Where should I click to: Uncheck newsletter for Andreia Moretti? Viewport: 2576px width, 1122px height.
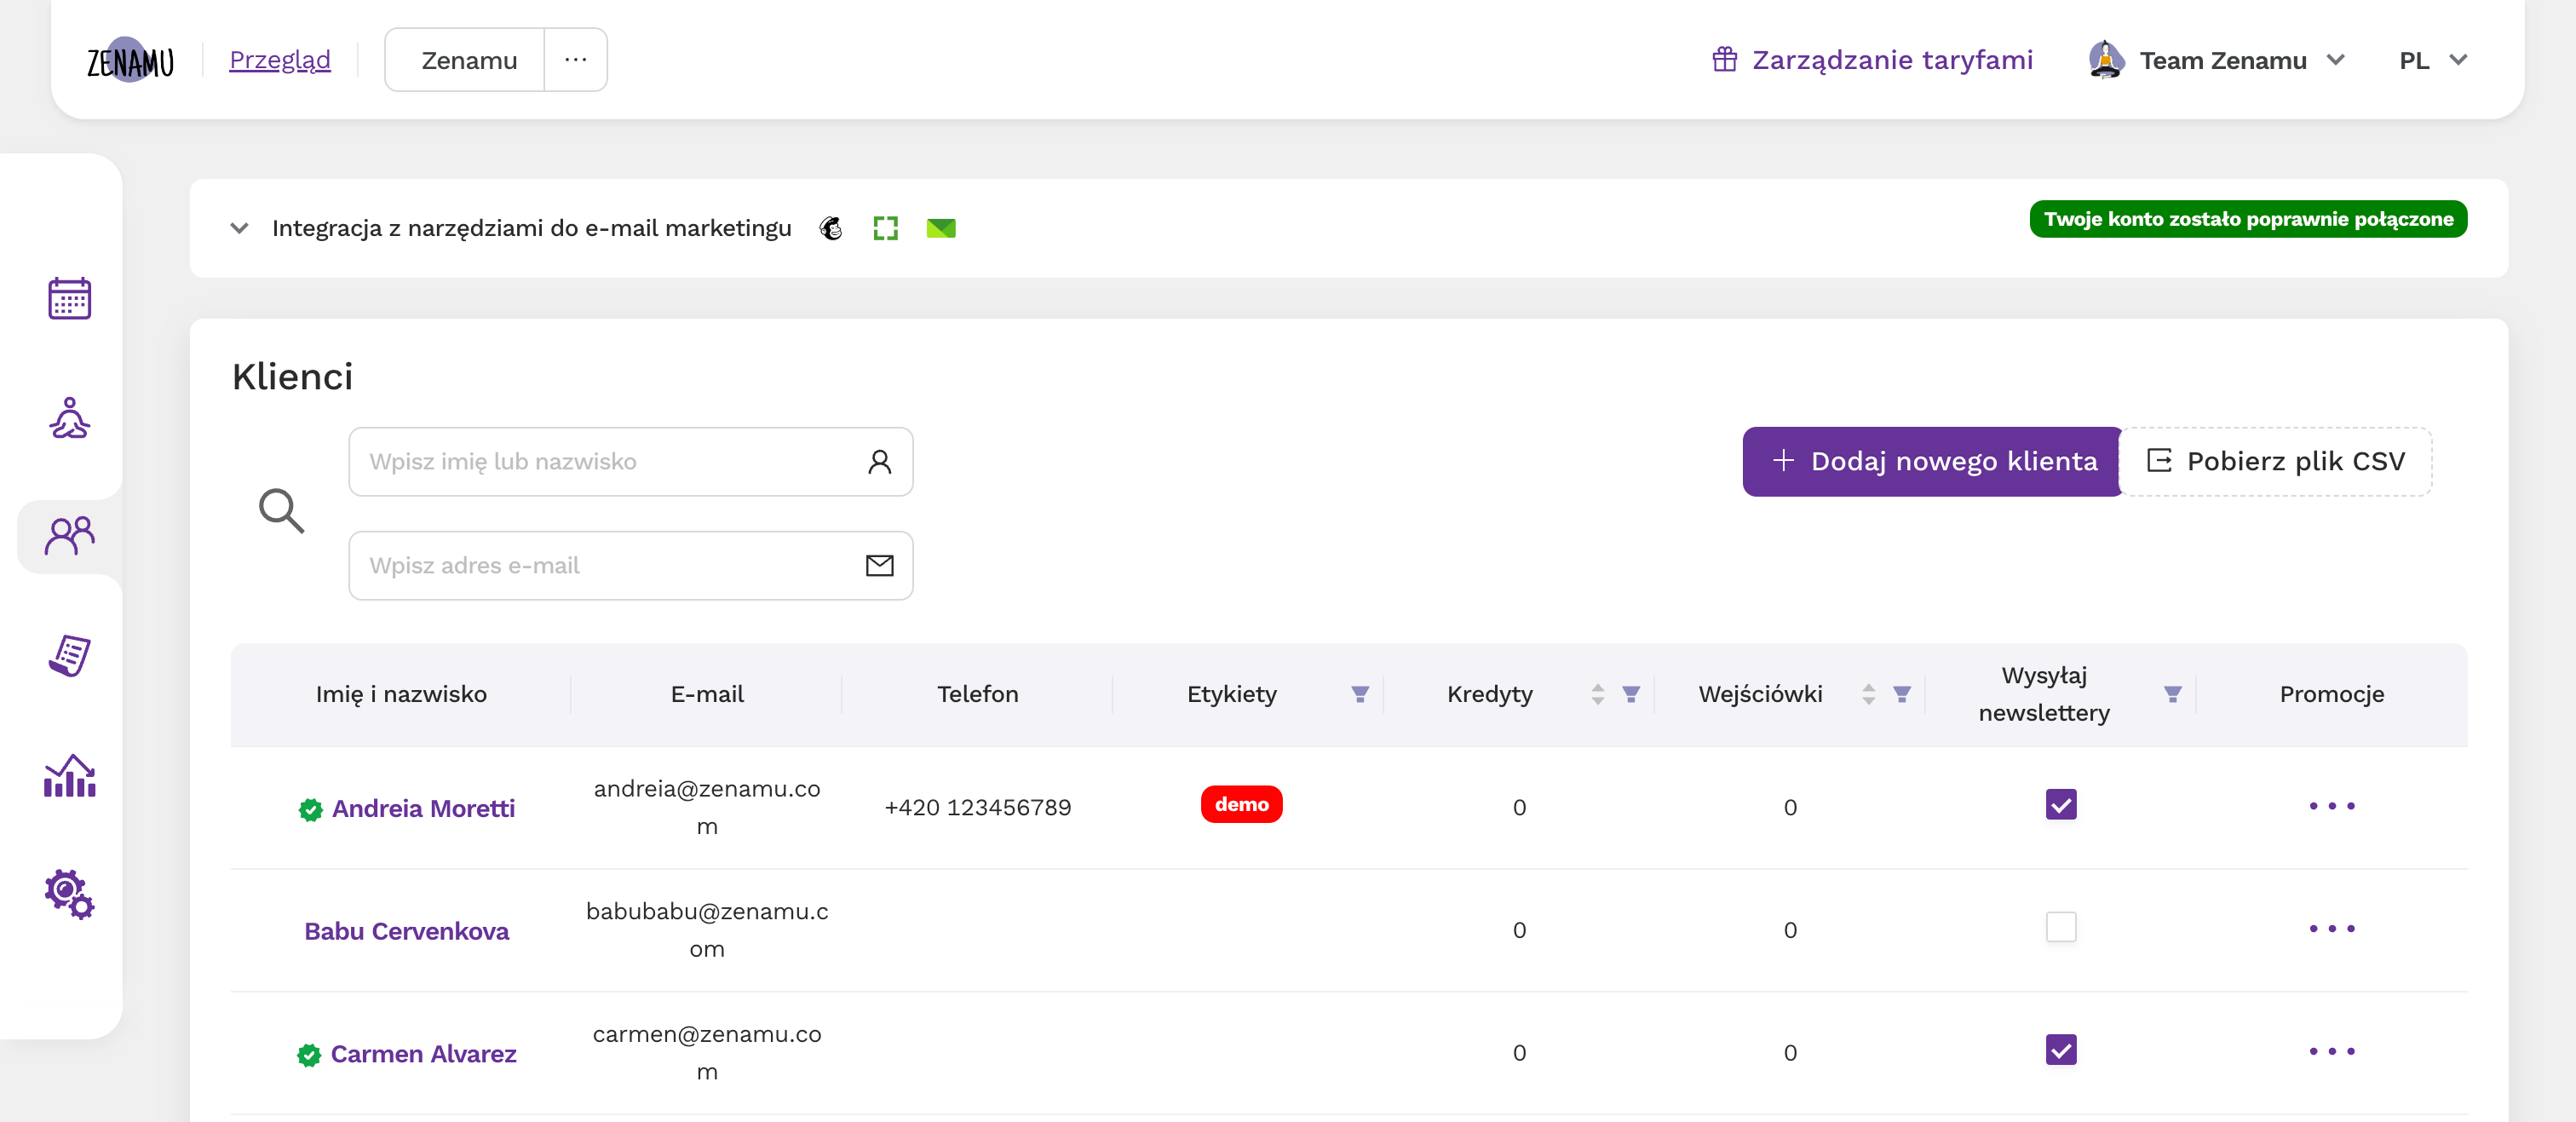pos(2061,805)
